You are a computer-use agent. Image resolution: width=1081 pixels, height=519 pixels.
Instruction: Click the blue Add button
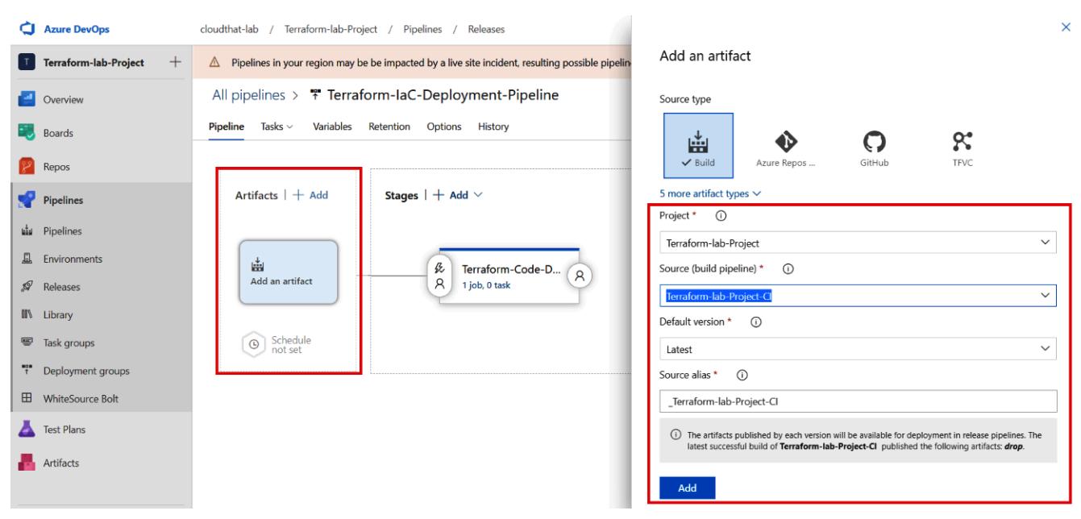(x=687, y=488)
